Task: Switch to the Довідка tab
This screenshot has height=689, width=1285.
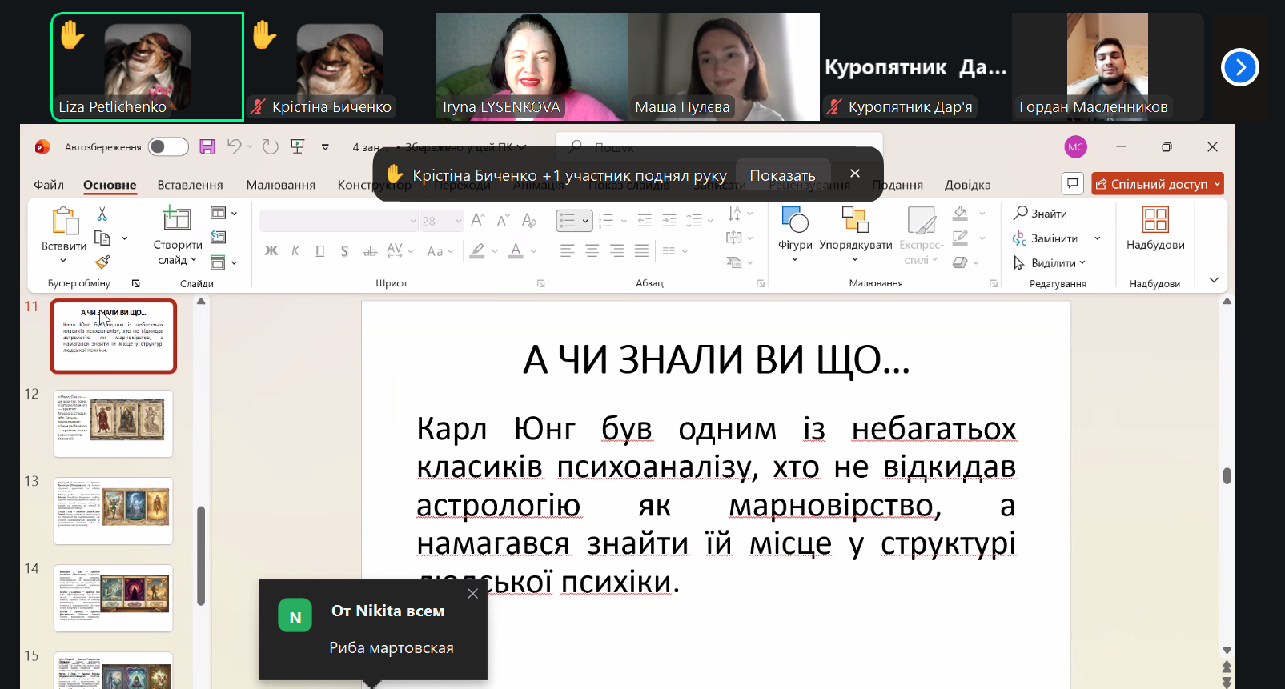Action: point(967,185)
